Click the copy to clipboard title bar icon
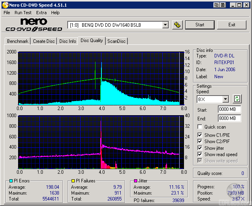This screenshot has height=206, width=252. [216, 5]
